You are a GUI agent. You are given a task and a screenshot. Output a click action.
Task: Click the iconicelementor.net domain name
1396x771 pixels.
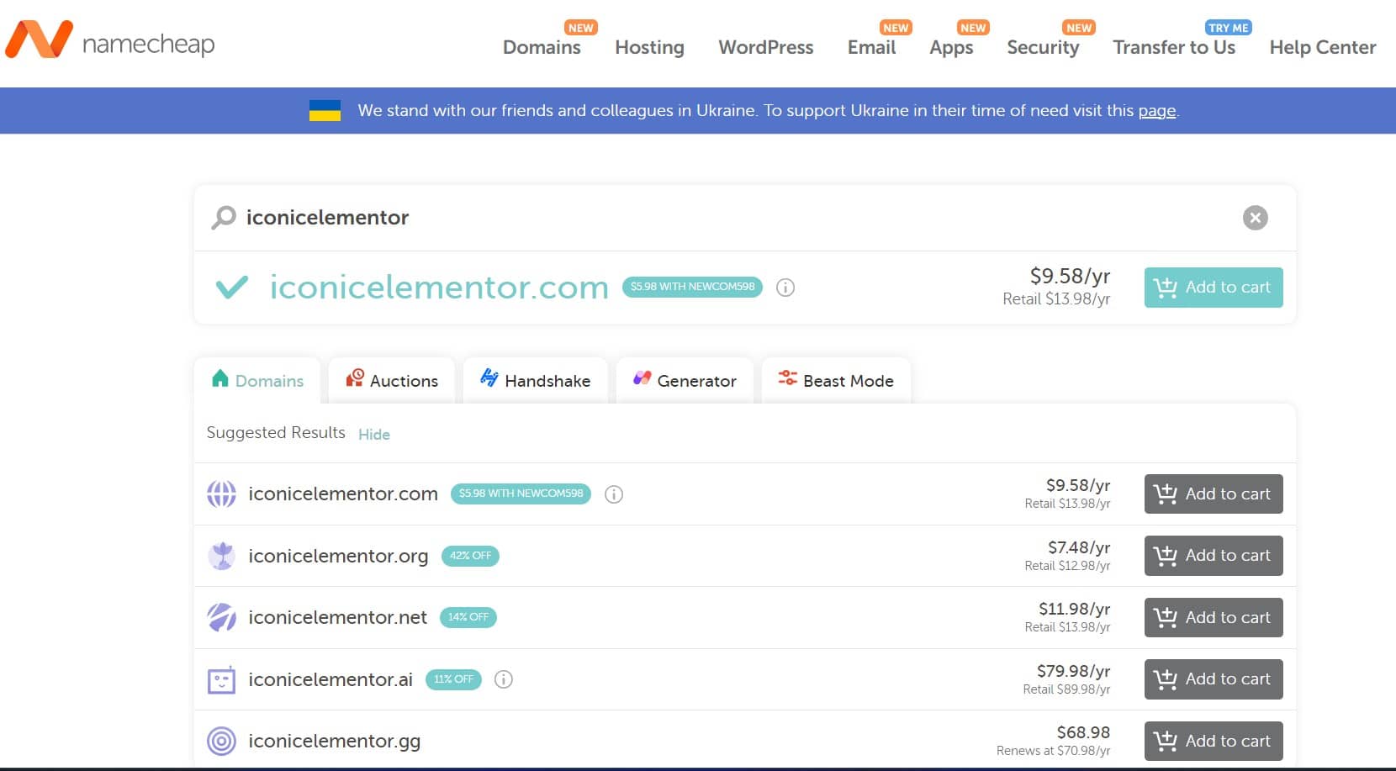tap(337, 617)
